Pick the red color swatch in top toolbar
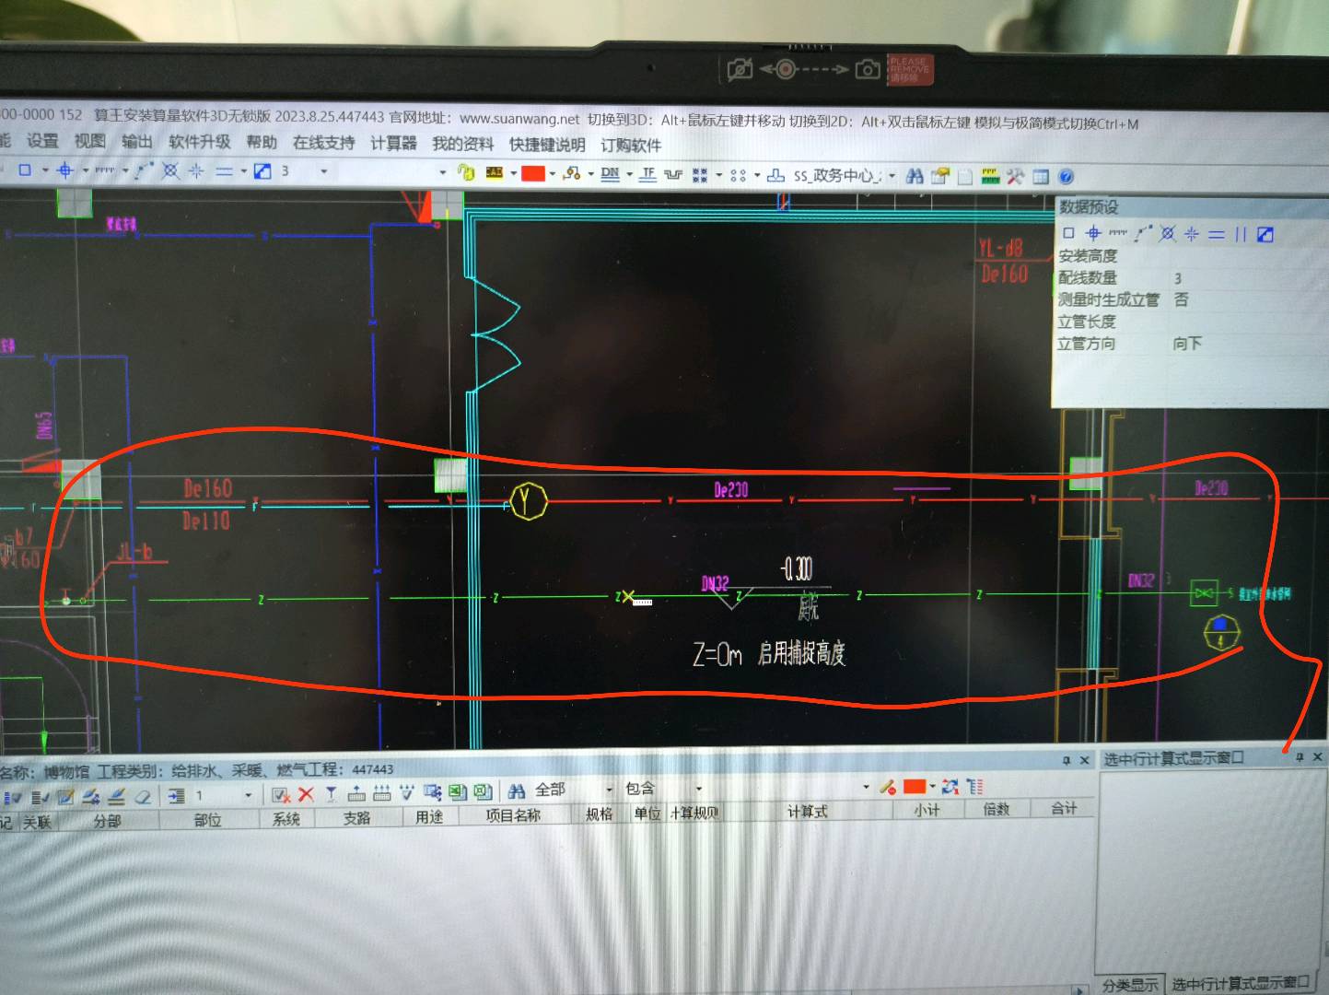The width and height of the screenshot is (1329, 995). click(x=533, y=173)
